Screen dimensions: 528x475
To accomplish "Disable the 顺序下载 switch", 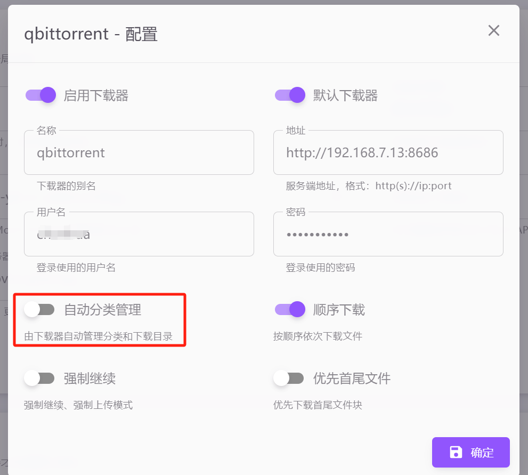I will click(290, 310).
